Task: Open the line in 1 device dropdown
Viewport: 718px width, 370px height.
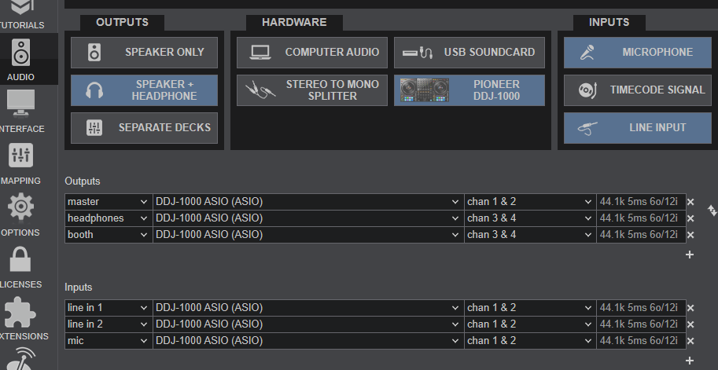Action: [x=308, y=308]
